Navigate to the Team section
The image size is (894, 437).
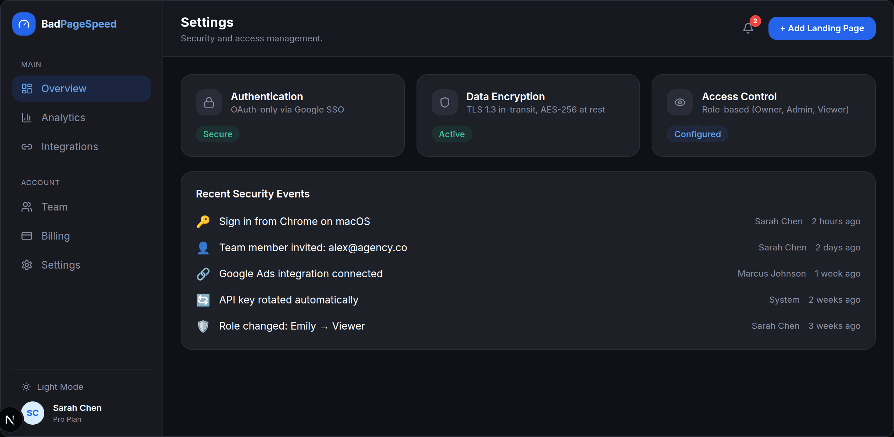pyautogui.click(x=82, y=207)
